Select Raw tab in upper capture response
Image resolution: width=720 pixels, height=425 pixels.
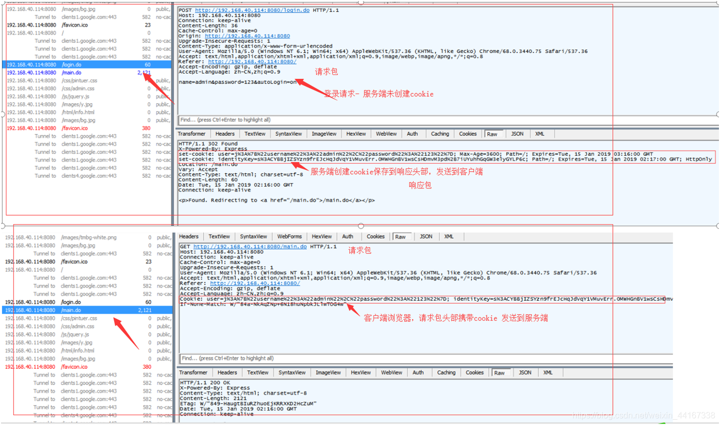(x=492, y=134)
